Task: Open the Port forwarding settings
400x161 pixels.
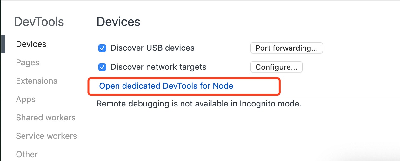Action: [x=286, y=48]
